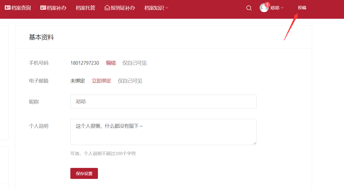Viewport: 344px width, 188px height.
Task: Expand the 档案知识 dropdown chevron
Action: (167, 8)
